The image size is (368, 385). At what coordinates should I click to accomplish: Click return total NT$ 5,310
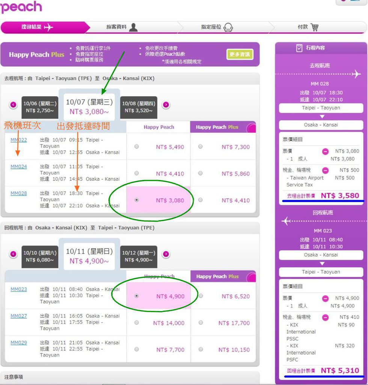click(x=340, y=370)
